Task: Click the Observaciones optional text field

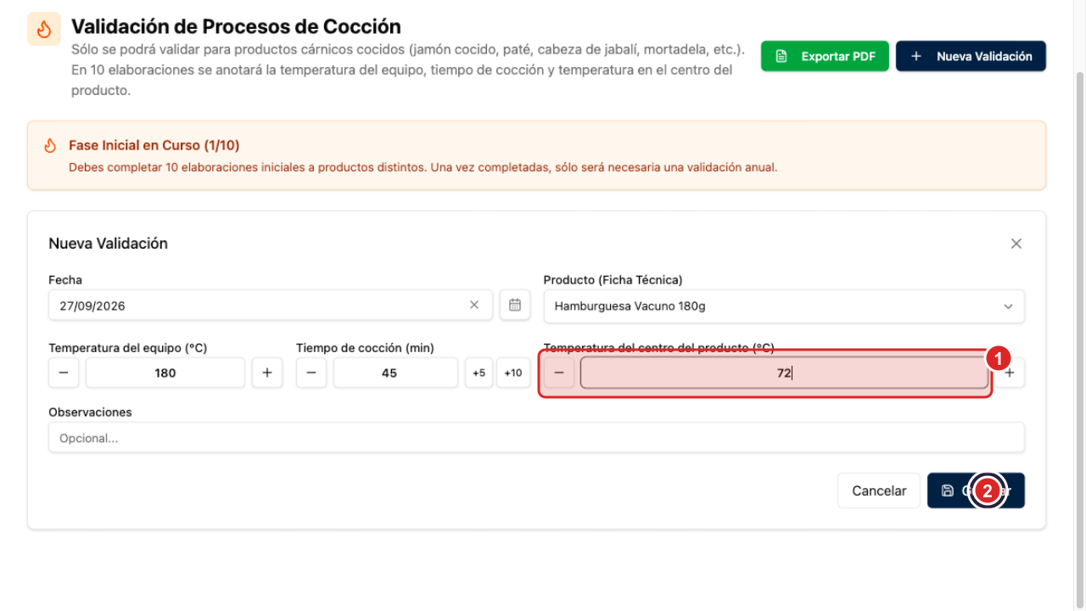Action: coord(536,438)
